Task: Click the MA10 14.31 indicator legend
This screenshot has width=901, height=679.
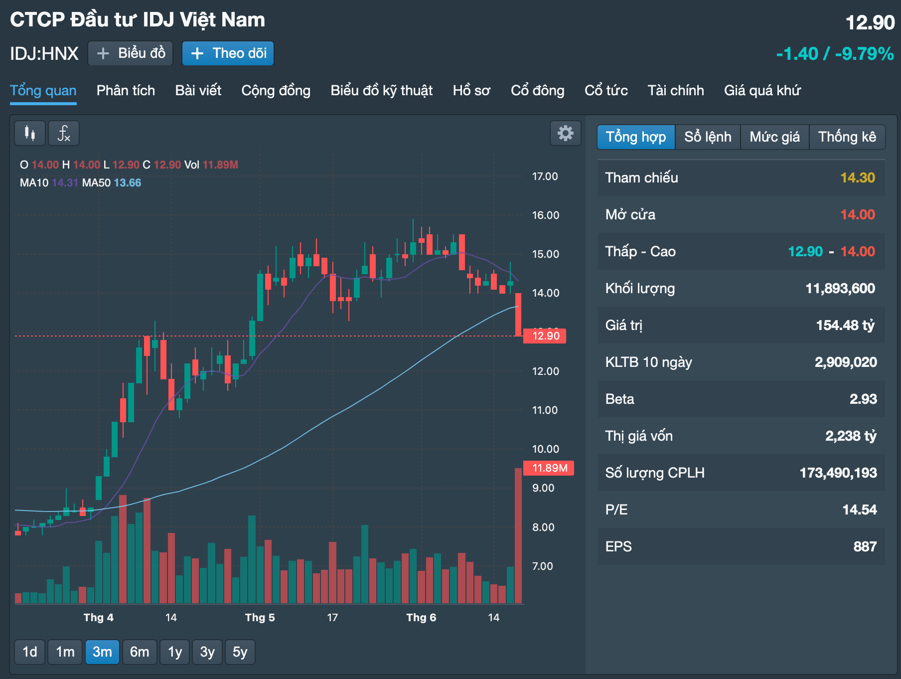Action: (x=49, y=183)
